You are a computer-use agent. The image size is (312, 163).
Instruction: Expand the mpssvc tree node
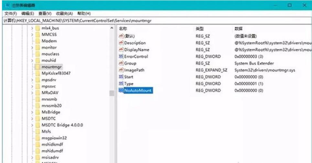[32, 87]
